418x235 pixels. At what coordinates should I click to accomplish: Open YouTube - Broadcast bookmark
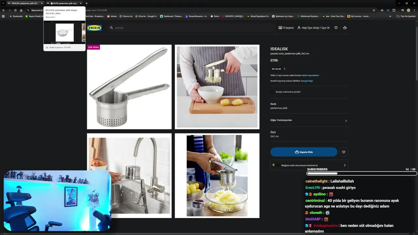(95, 16)
